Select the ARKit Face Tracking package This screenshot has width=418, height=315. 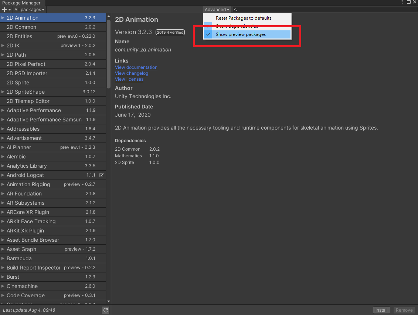(x=53, y=221)
